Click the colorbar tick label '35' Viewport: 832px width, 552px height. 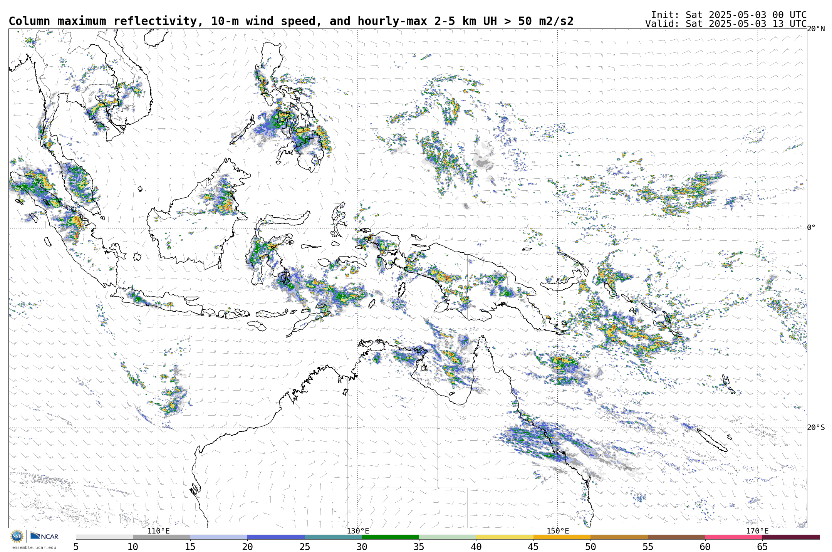click(419, 547)
